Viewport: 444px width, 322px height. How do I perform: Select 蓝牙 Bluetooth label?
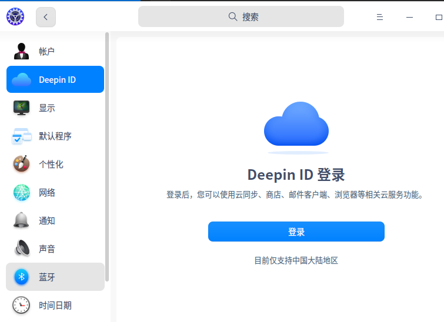[x=46, y=277]
